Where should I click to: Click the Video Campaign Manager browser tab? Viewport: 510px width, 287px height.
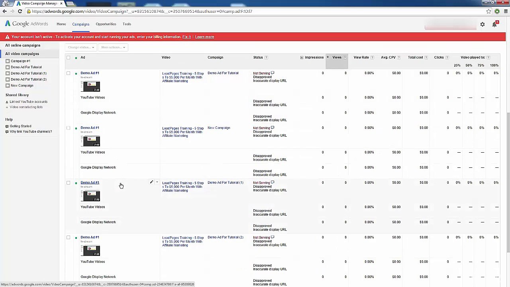[x=39, y=4]
